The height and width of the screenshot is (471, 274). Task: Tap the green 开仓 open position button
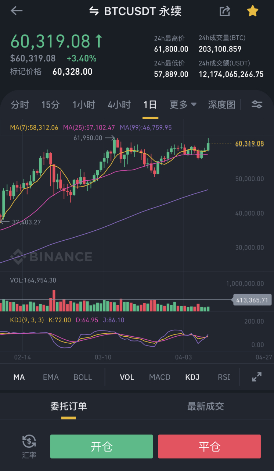pos(101,446)
